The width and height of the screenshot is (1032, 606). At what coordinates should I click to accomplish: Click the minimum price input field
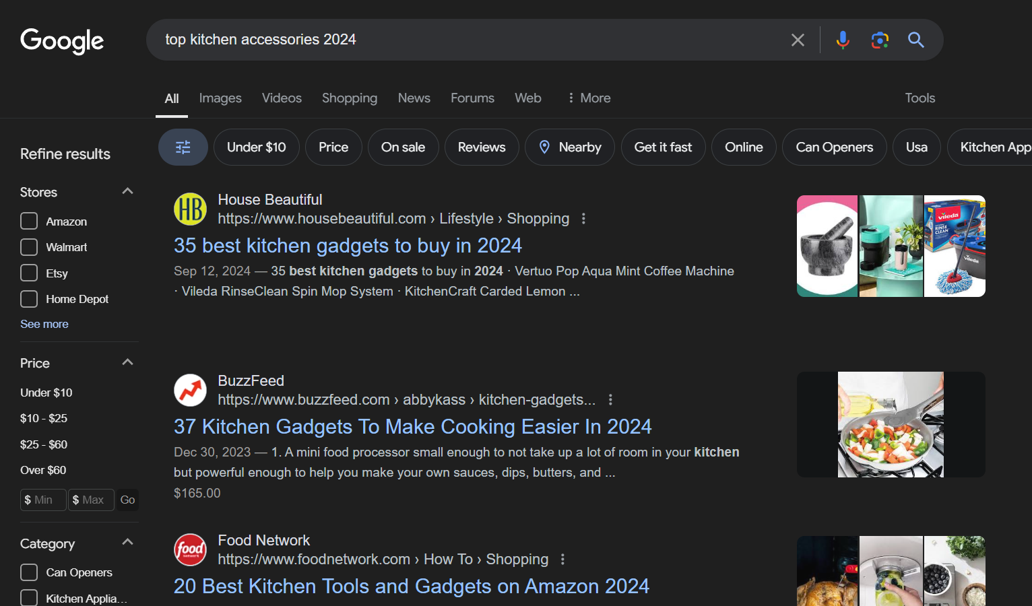pos(44,500)
